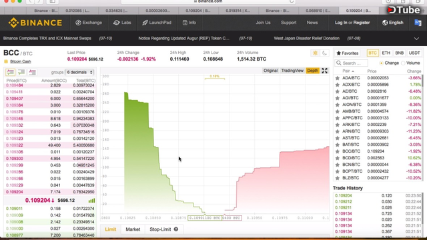Favorite ARK/BTC with its star
The height and width of the screenshot is (240, 427).
[338, 125]
